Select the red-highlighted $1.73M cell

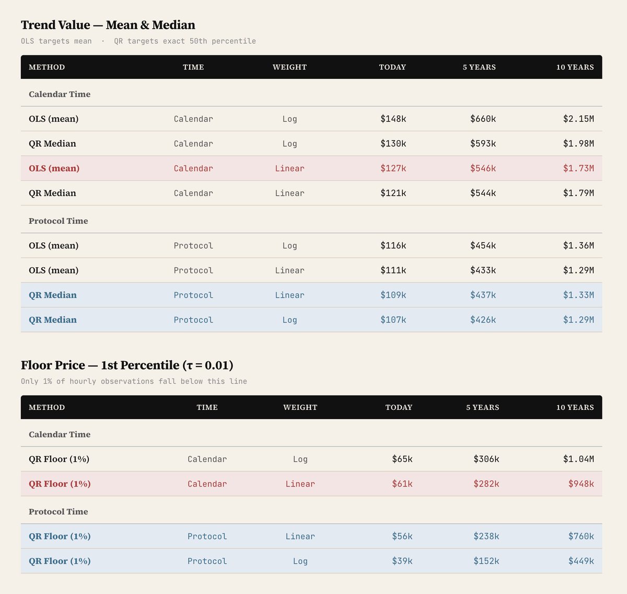pos(578,169)
